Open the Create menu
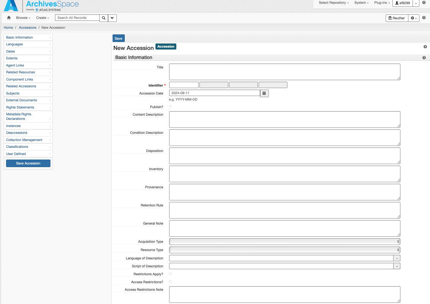This screenshot has height=304, width=430. [x=42, y=18]
